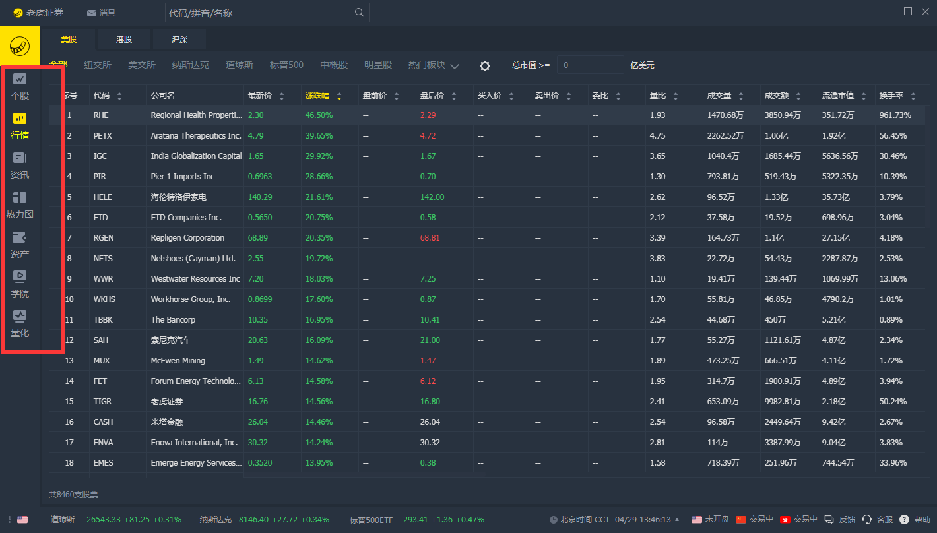Open the 量化 quant section
Image resolution: width=937 pixels, height=533 pixels.
(20, 324)
